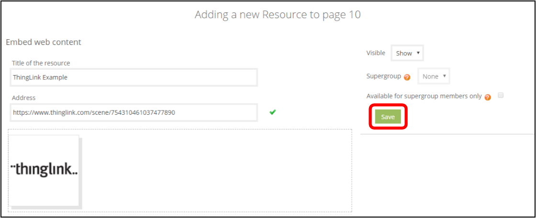Focus the Address field with the thinglink URL
This screenshot has width=536, height=218.
pyautogui.click(x=134, y=112)
